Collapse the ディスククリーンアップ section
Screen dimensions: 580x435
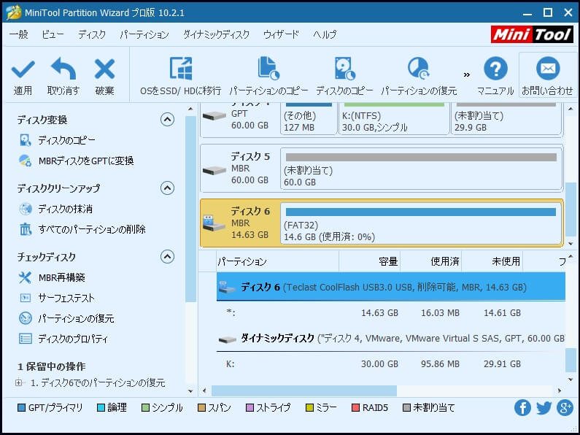(x=167, y=188)
